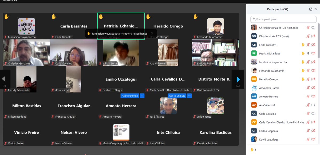This screenshot has width=320, height=155.
Task: Pop out the Participants panel
Action: pyautogui.click(x=311, y=9)
